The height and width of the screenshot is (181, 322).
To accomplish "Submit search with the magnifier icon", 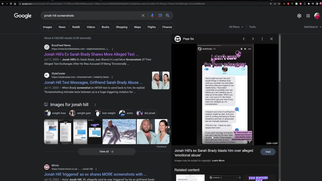I will click(x=168, y=16).
